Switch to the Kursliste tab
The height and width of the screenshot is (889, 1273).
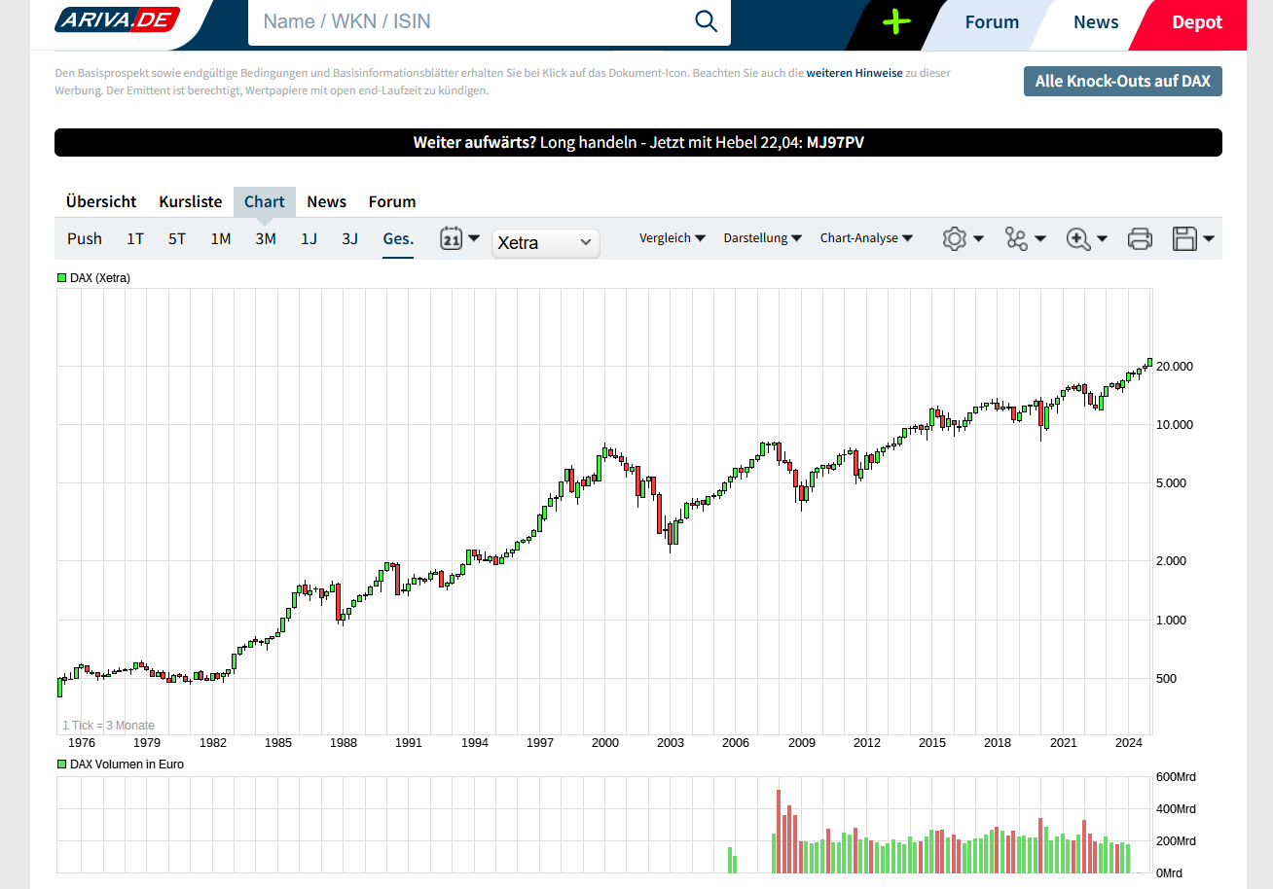[191, 202]
